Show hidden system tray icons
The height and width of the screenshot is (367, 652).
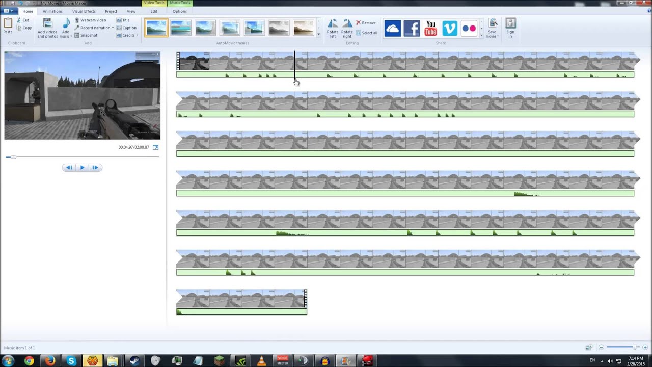tap(602, 361)
